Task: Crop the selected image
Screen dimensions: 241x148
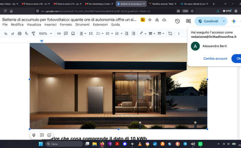Action: tap(170, 34)
